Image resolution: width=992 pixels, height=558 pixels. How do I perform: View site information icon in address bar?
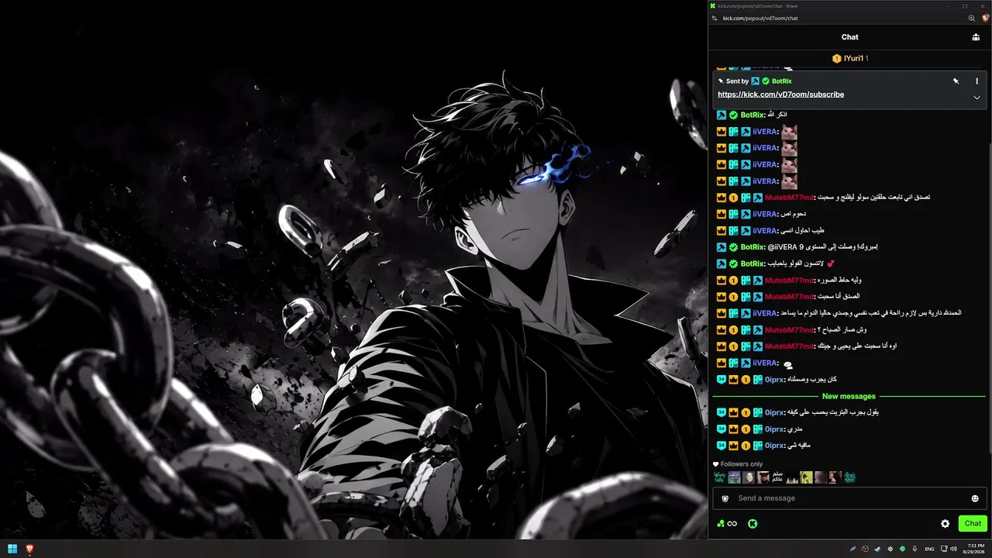715,18
